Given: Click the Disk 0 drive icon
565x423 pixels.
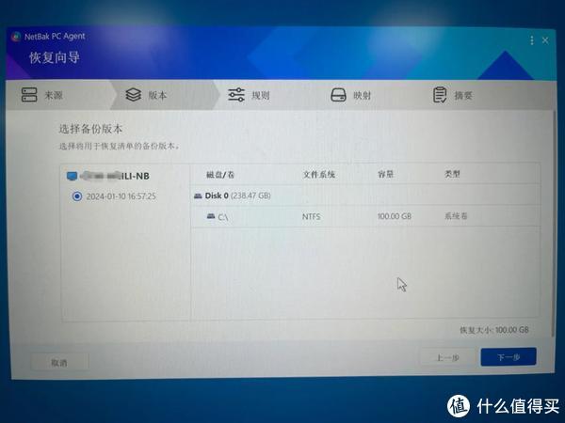Looking at the screenshot, I should coord(198,196).
